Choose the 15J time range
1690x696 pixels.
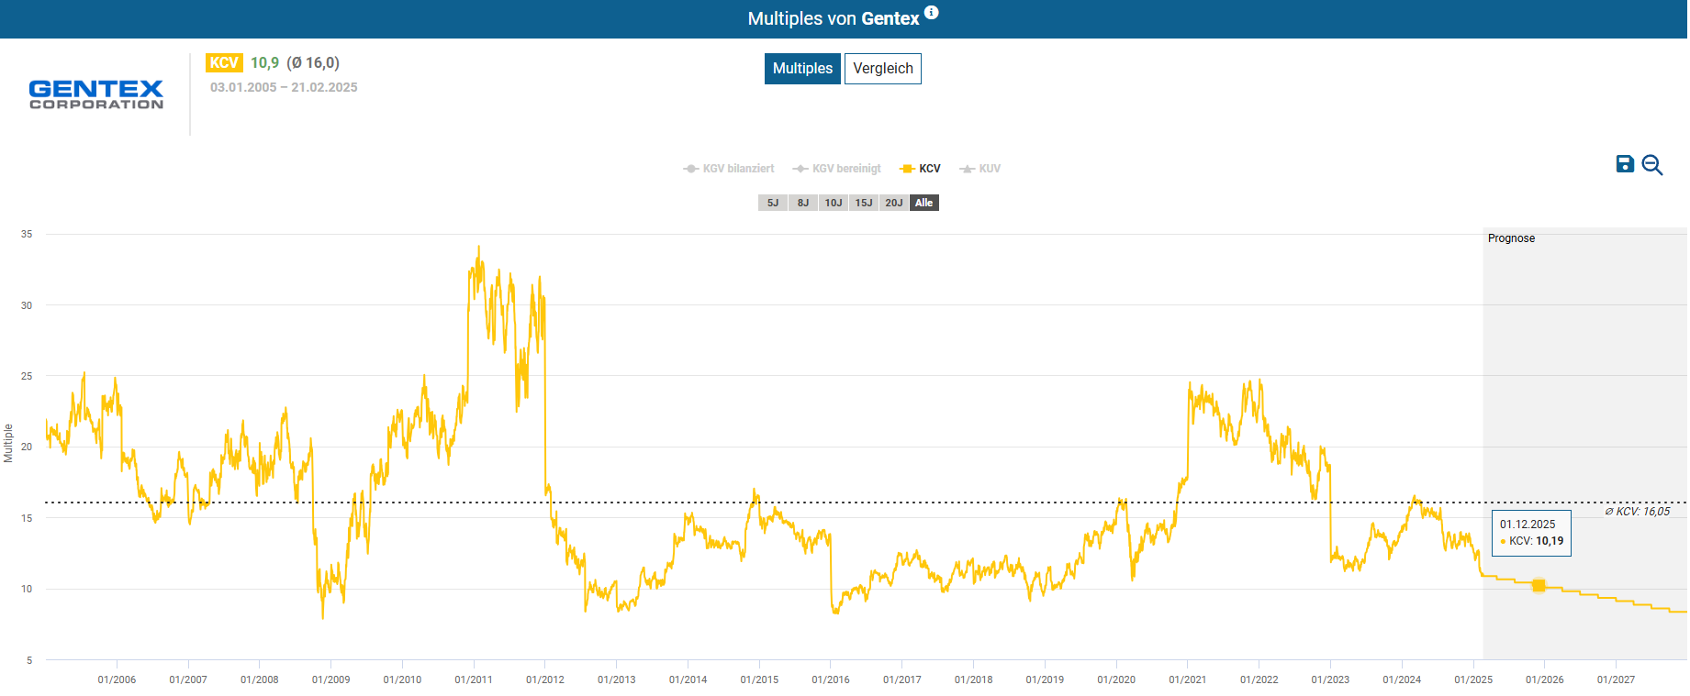864,203
